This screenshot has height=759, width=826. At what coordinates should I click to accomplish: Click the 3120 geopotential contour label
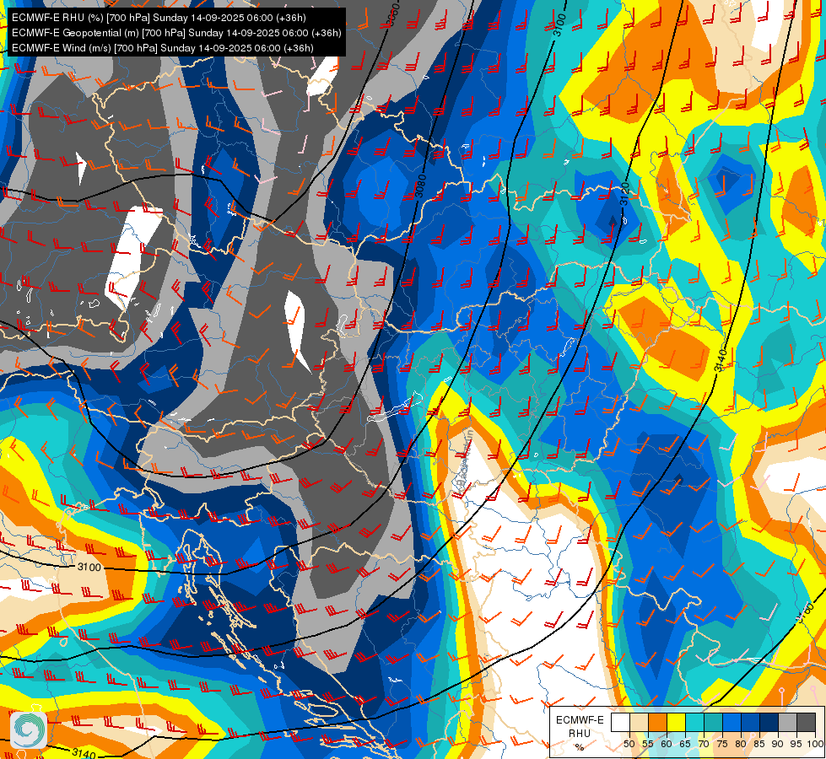624,193
